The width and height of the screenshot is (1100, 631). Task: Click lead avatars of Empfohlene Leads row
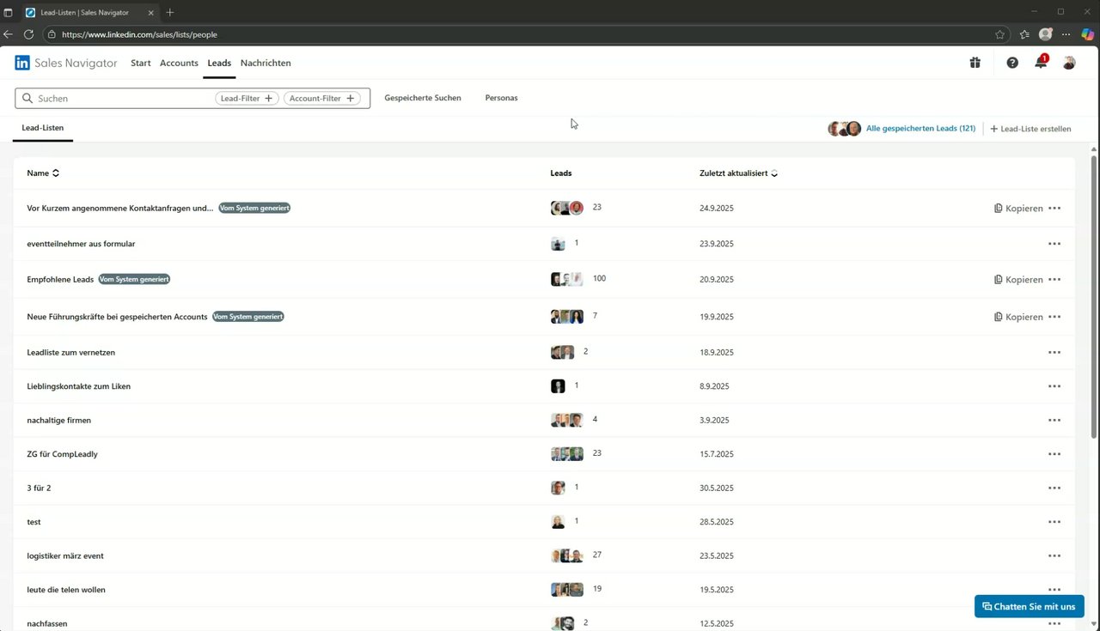567,279
